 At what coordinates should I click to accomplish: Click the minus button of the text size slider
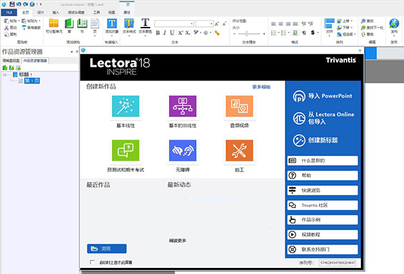[x=234, y=34]
